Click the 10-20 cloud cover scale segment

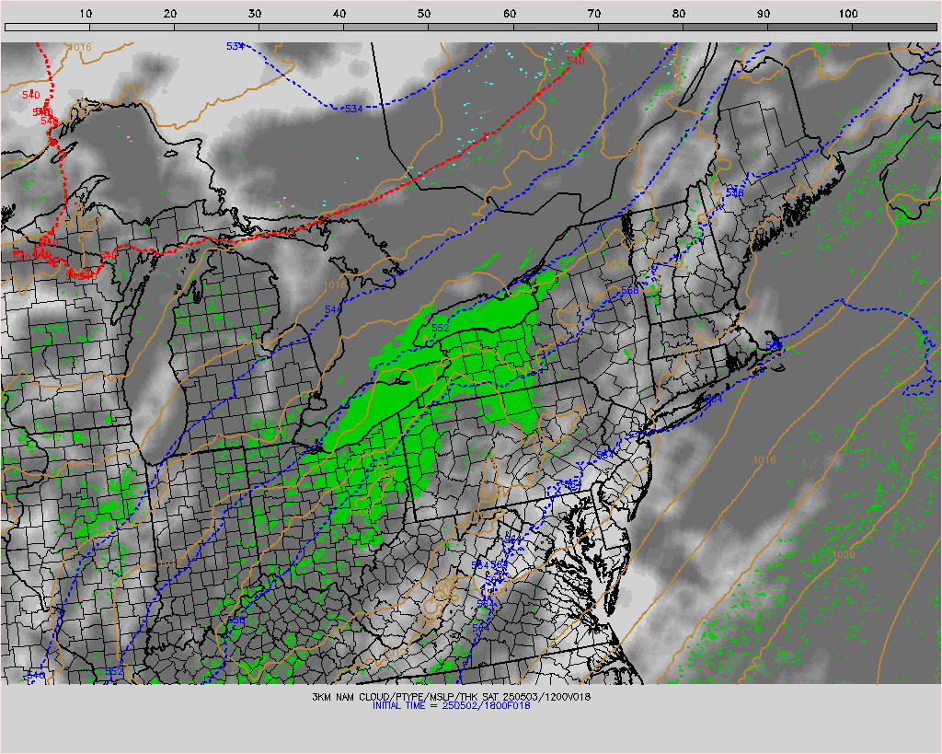pyautogui.click(x=132, y=27)
